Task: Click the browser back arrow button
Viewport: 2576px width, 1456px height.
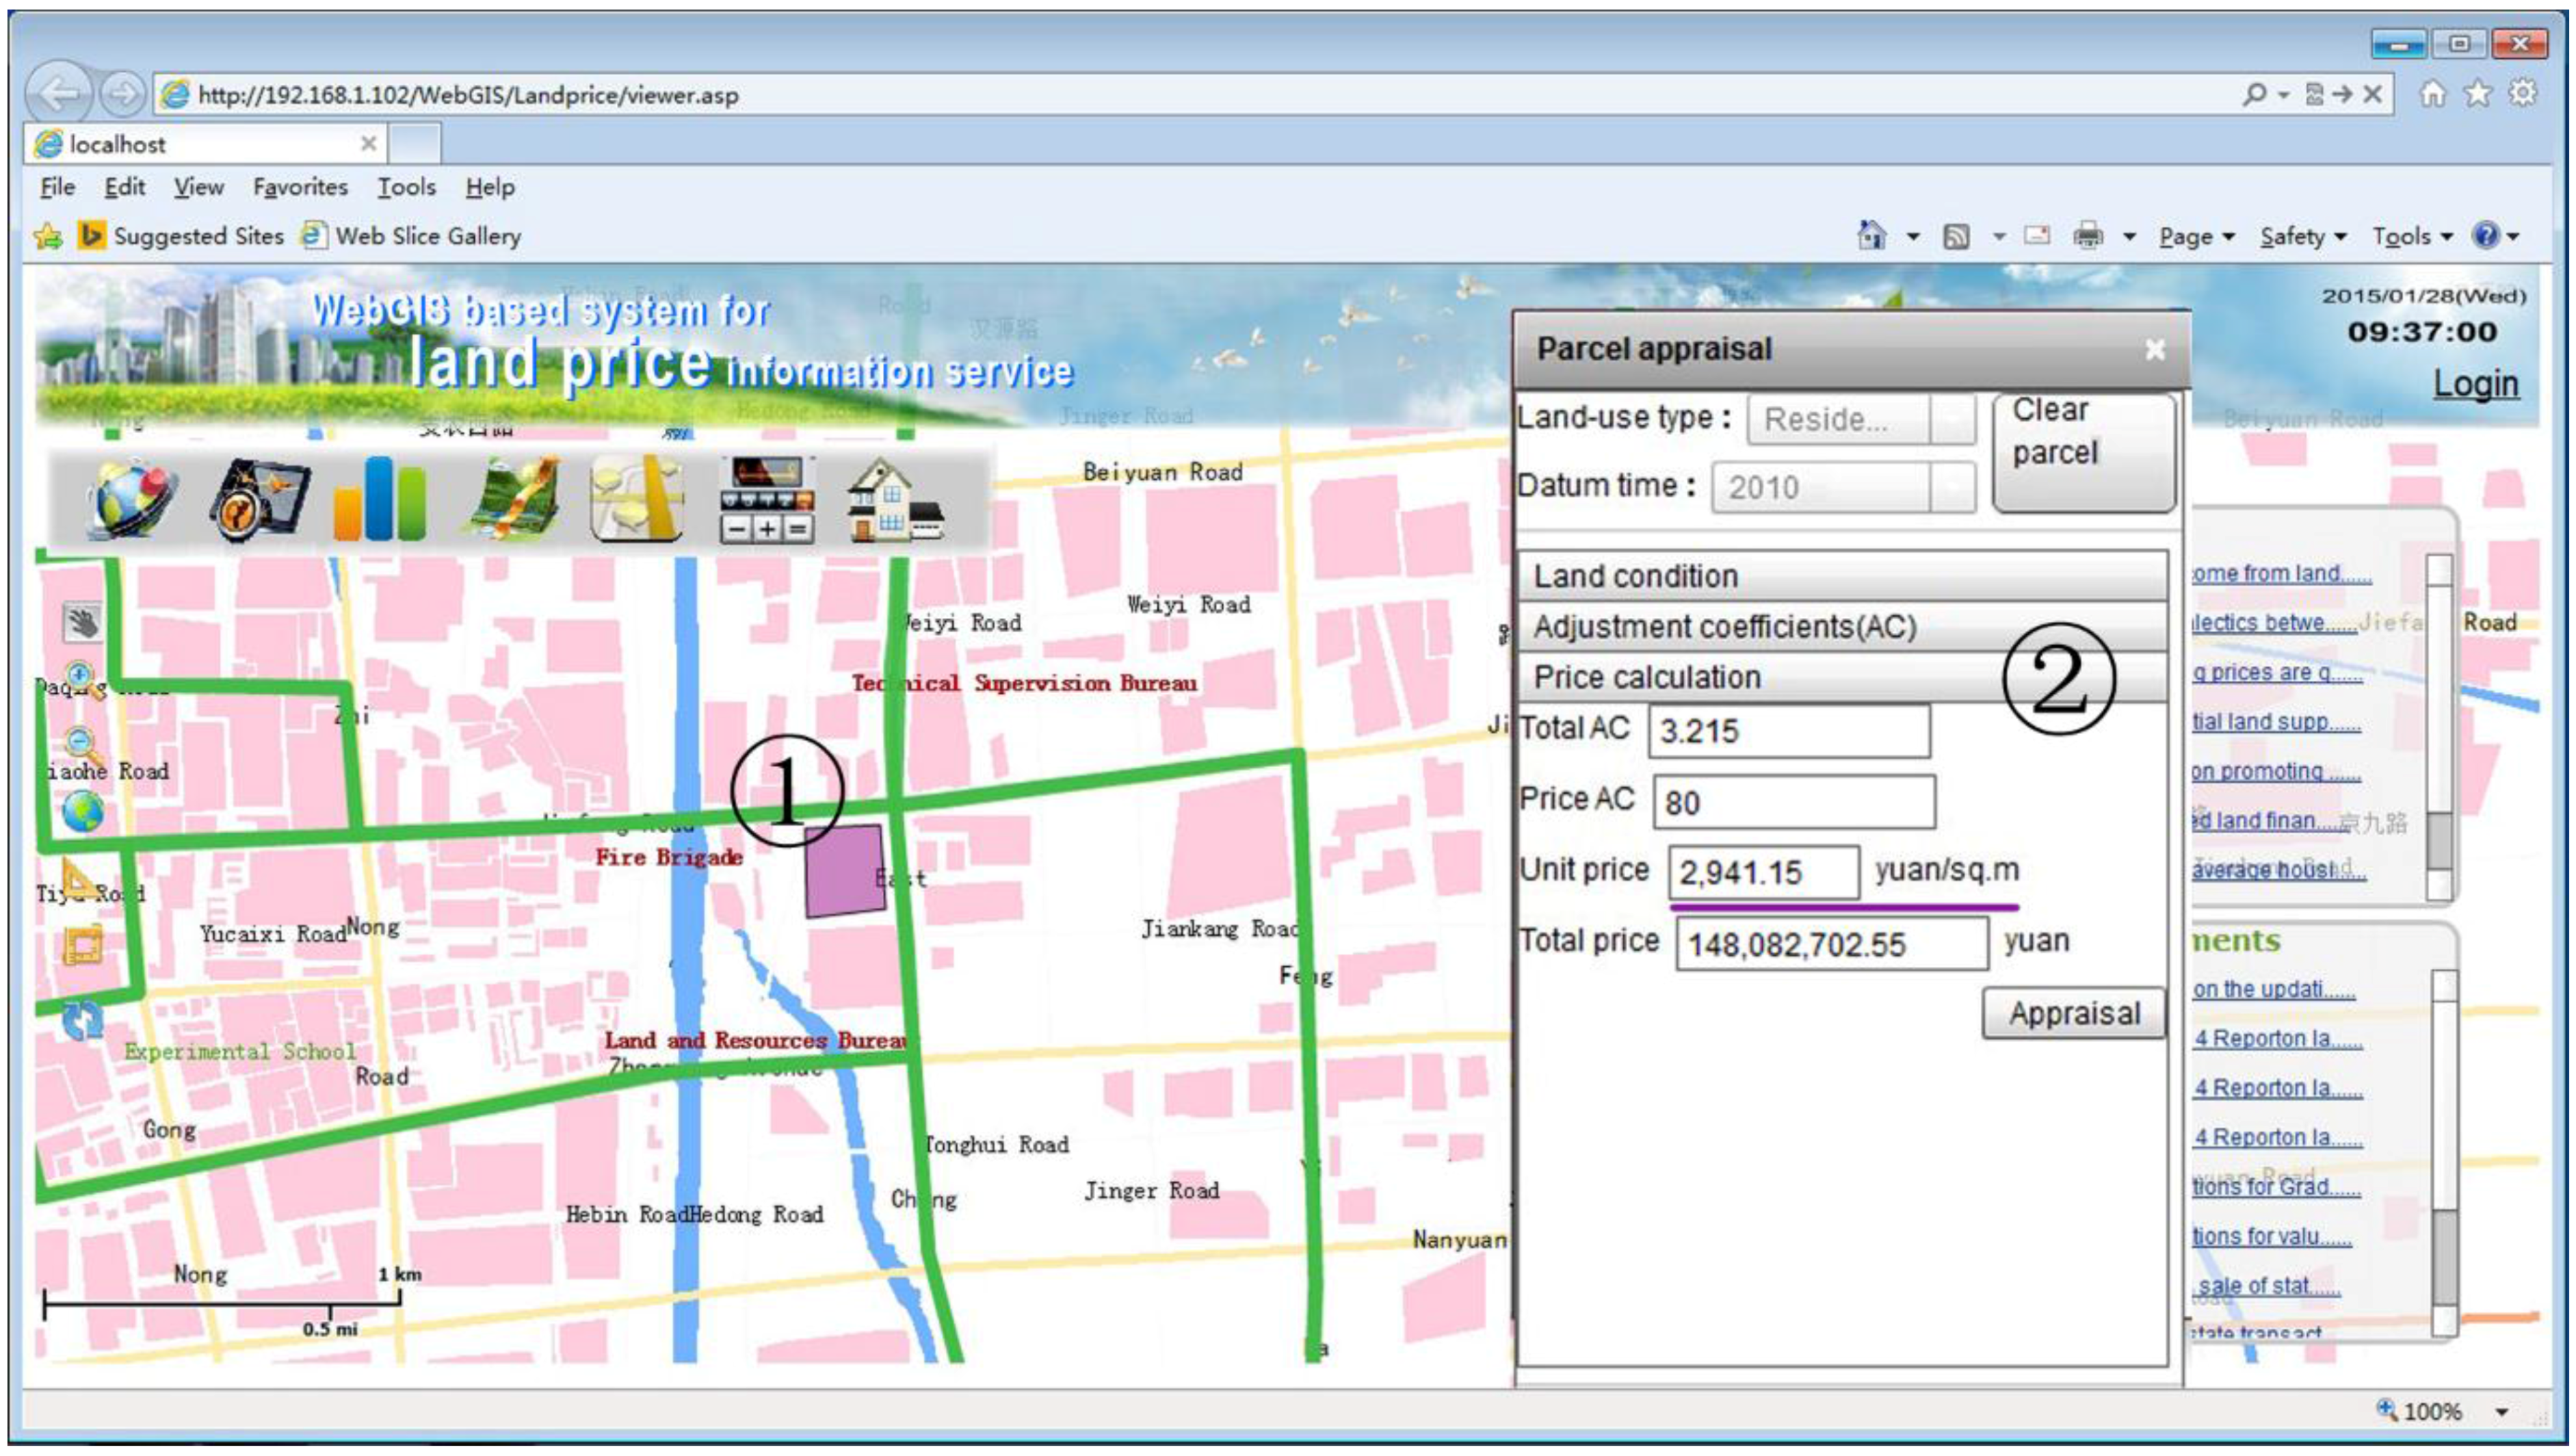Action: tap(60, 94)
